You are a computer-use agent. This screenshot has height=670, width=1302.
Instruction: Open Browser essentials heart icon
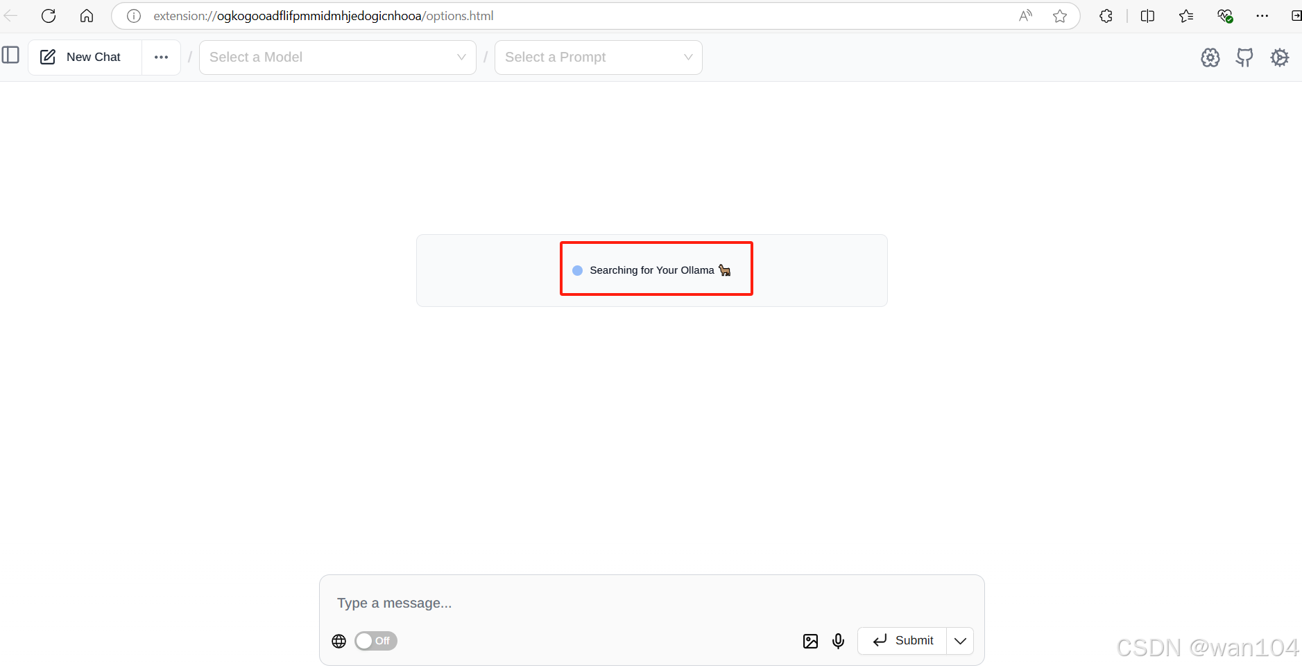tap(1225, 16)
